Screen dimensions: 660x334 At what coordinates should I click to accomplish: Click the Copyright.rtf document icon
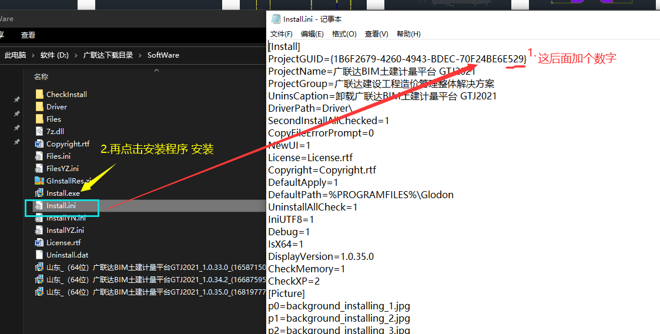pyautogui.click(x=39, y=143)
